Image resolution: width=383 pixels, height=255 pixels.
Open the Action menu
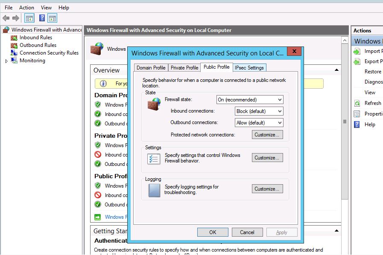(x=26, y=8)
